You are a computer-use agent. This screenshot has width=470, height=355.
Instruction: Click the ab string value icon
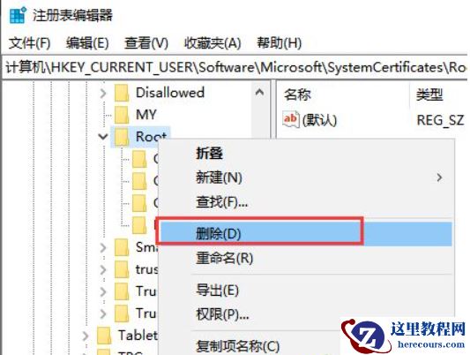(x=290, y=119)
